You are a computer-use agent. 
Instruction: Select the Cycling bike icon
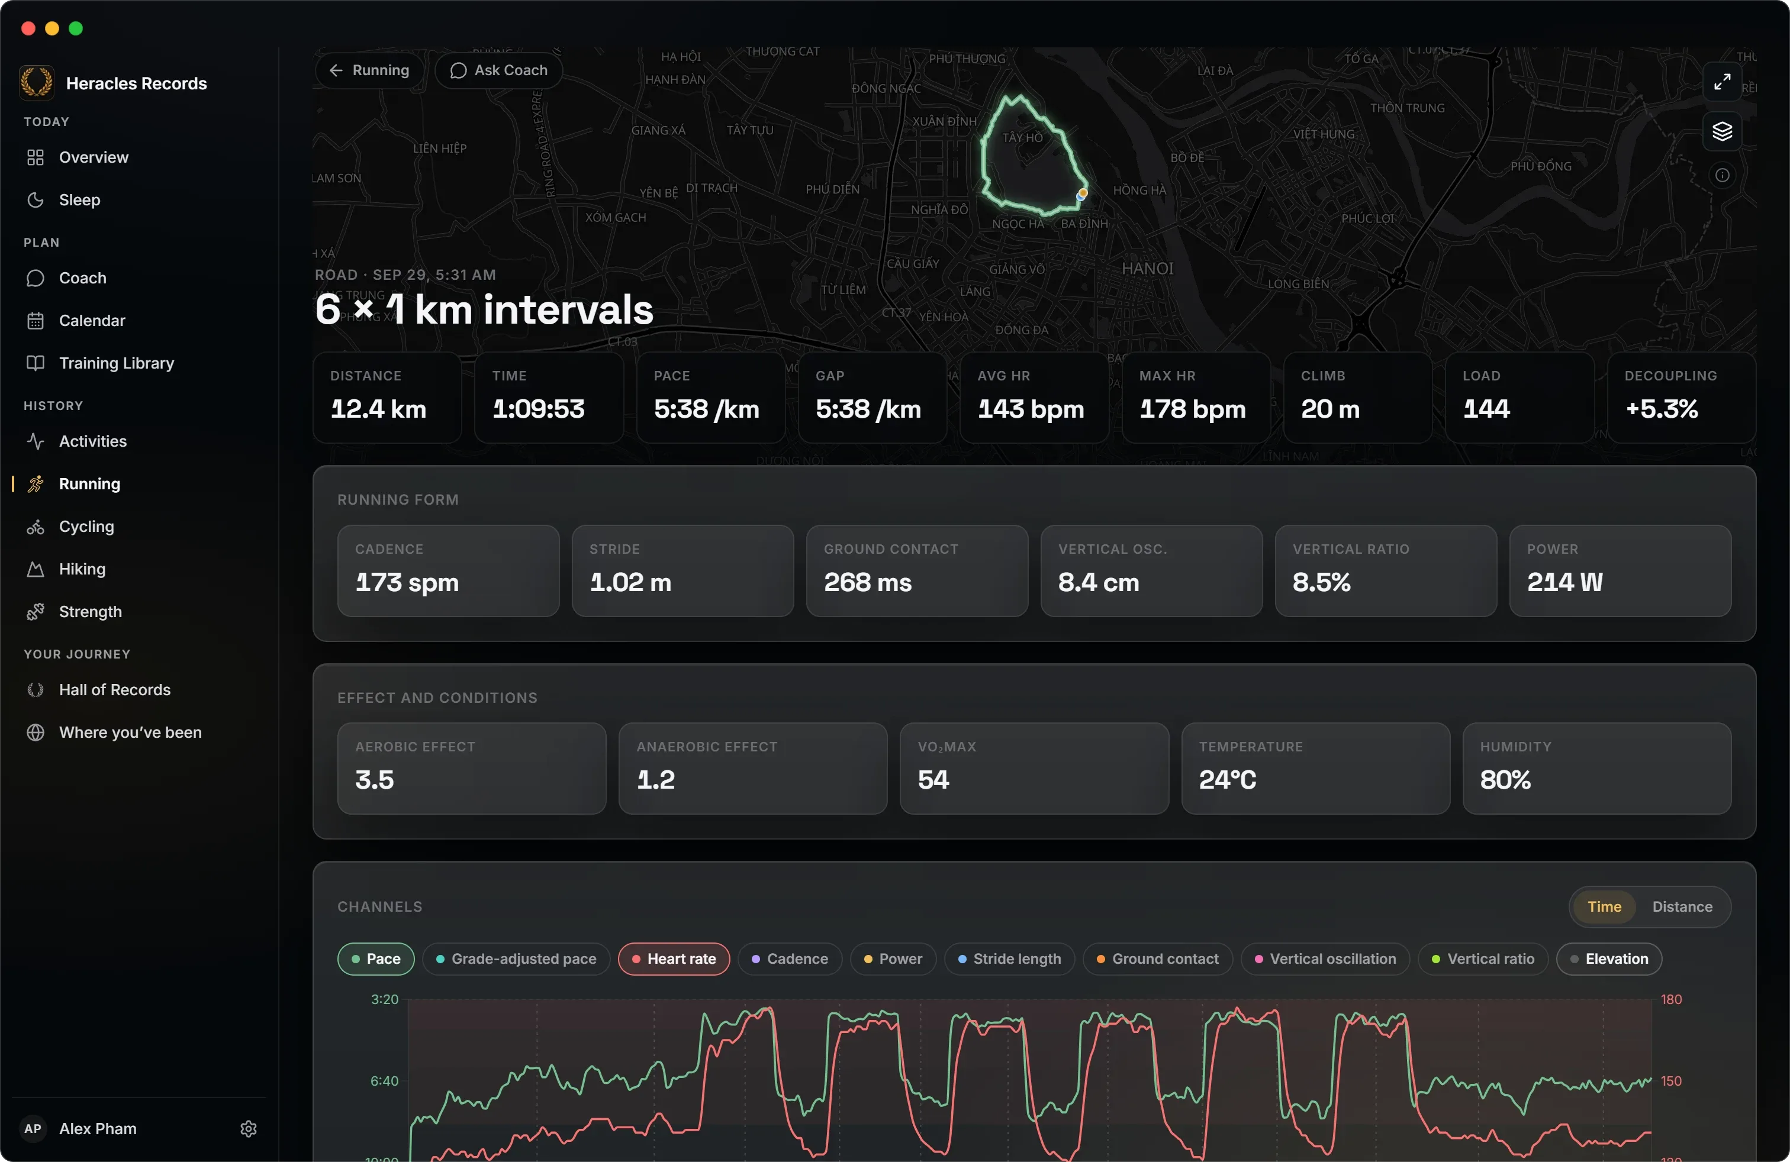click(36, 527)
